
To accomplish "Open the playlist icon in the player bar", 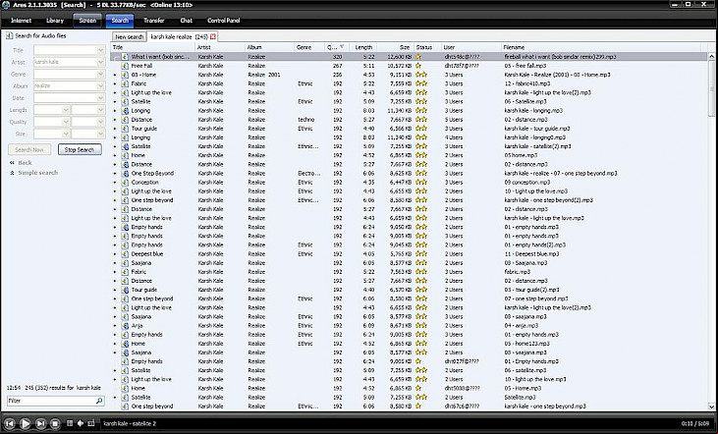I will point(70,423).
